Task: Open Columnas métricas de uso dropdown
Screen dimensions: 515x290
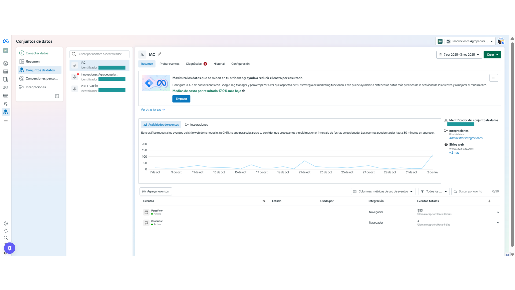Action: [x=383, y=191]
